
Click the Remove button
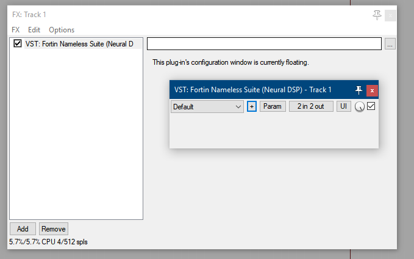tap(54, 229)
